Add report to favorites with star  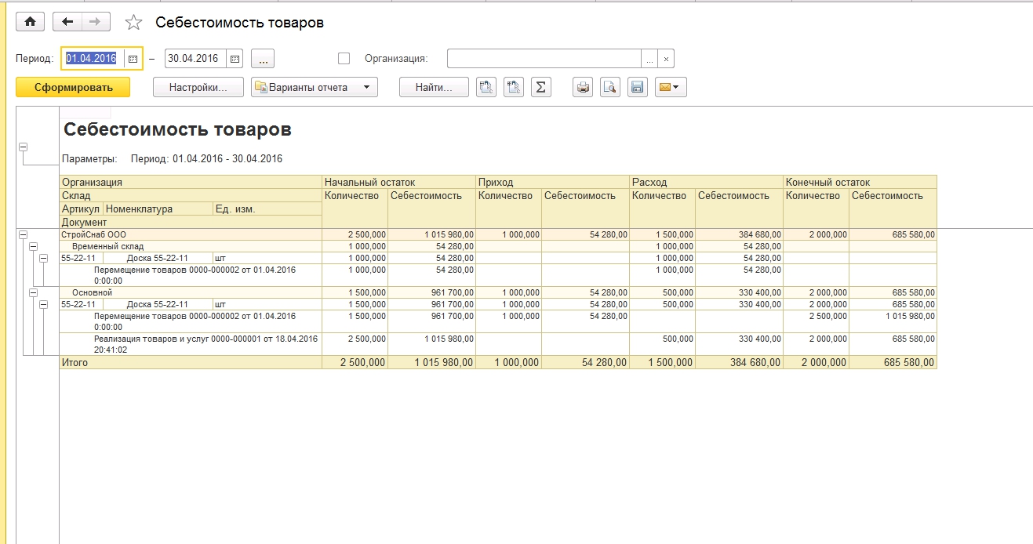click(x=134, y=23)
